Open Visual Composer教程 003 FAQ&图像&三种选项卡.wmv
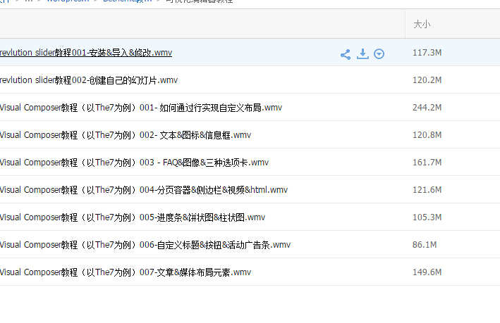This screenshot has width=500, height=323. pos(134,163)
